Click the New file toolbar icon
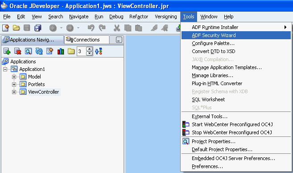 pyautogui.click(x=6, y=28)
